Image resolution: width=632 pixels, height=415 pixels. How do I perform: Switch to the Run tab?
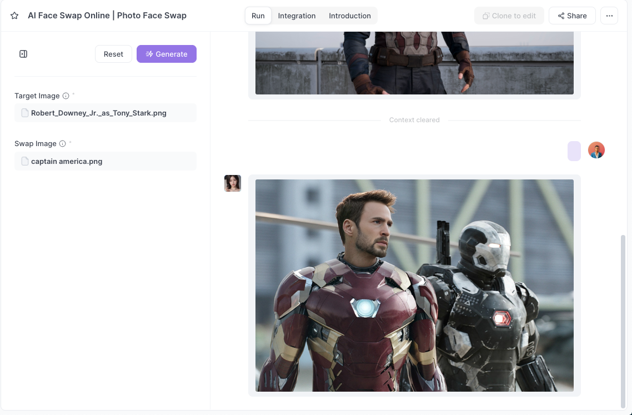258,16
